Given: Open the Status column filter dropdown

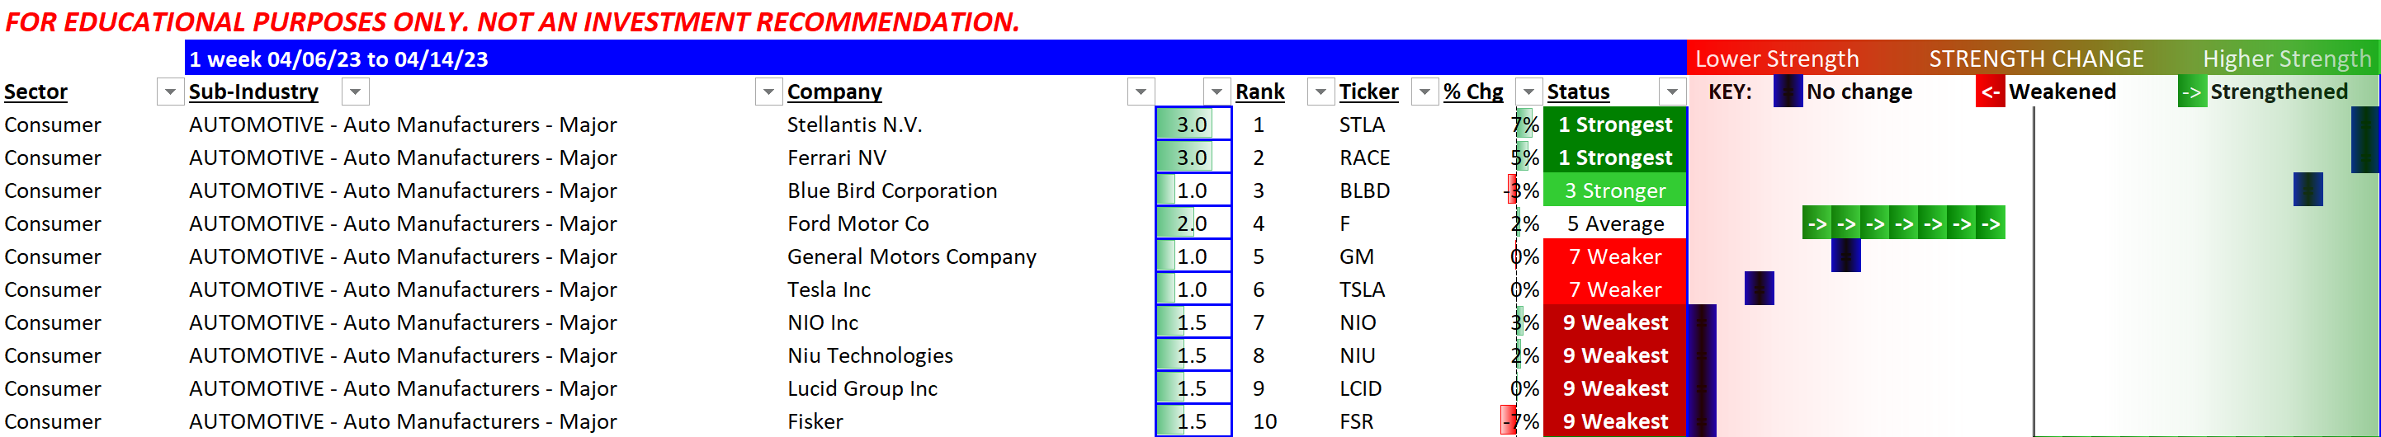Looking at the screenshot, I should [1671, 92].
